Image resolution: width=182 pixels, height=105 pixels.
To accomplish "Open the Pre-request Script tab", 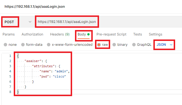I will click(x=111, y=34).
